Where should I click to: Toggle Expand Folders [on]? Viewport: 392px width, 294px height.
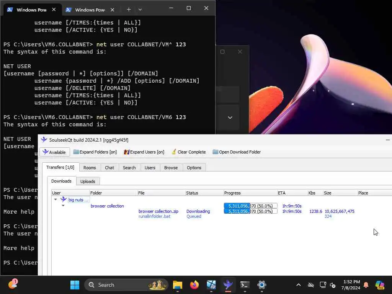[x=95, y=152]
